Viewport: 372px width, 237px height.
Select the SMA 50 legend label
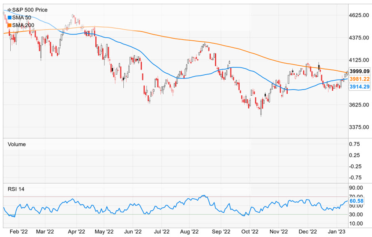(22, 18)
